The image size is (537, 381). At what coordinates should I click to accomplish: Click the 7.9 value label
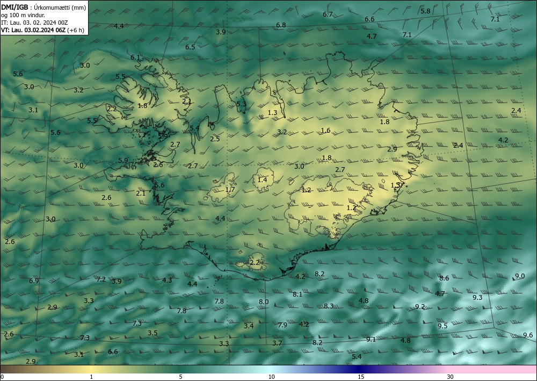[282, 325]
